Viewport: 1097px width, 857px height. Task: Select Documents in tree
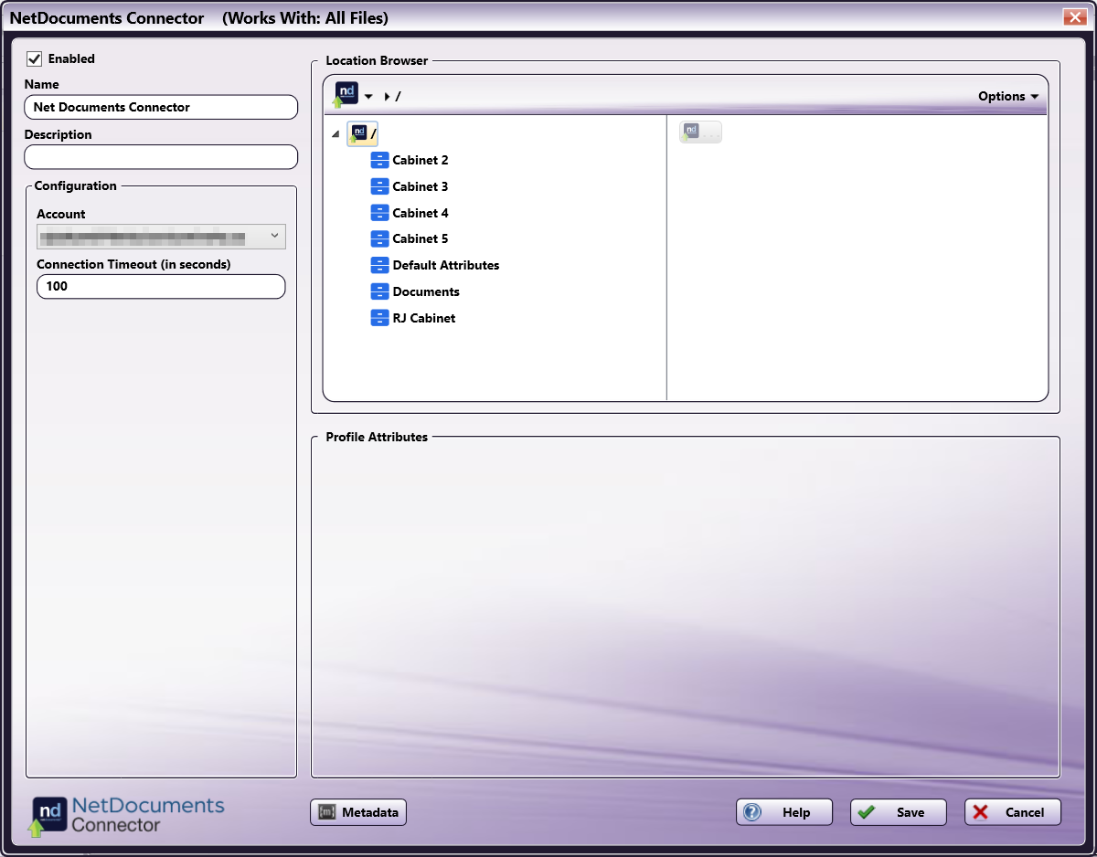pos(426,291)
